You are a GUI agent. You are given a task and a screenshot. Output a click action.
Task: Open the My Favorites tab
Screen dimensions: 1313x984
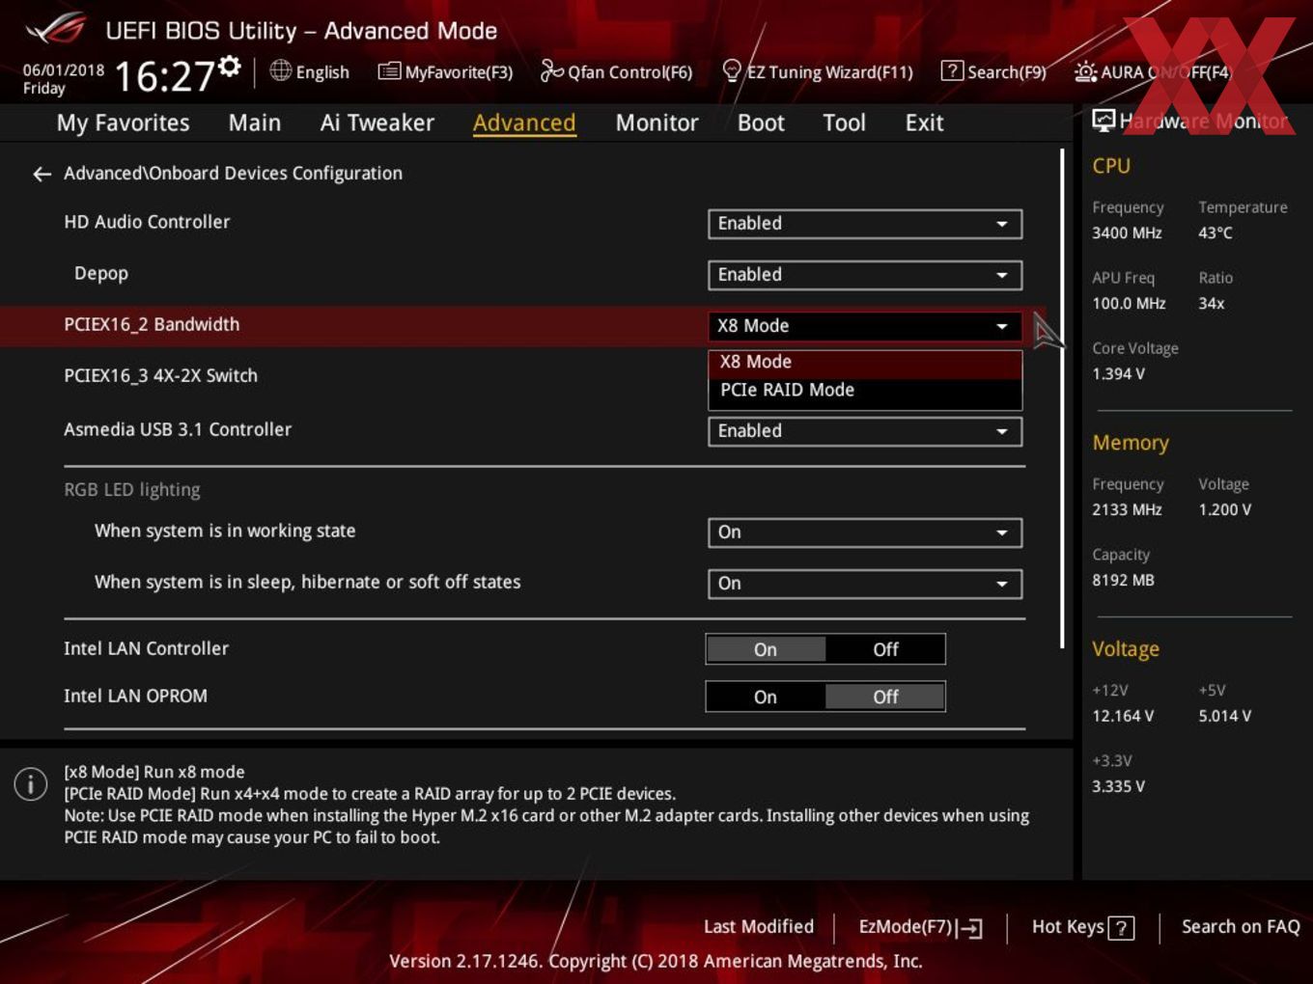point(123,123)
